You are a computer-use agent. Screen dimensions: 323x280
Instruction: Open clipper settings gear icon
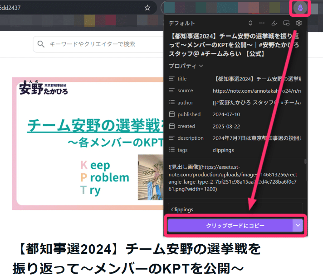tap(299, 23)
